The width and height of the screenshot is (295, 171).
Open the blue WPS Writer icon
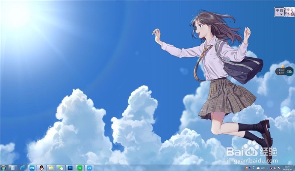coord(89,168)
